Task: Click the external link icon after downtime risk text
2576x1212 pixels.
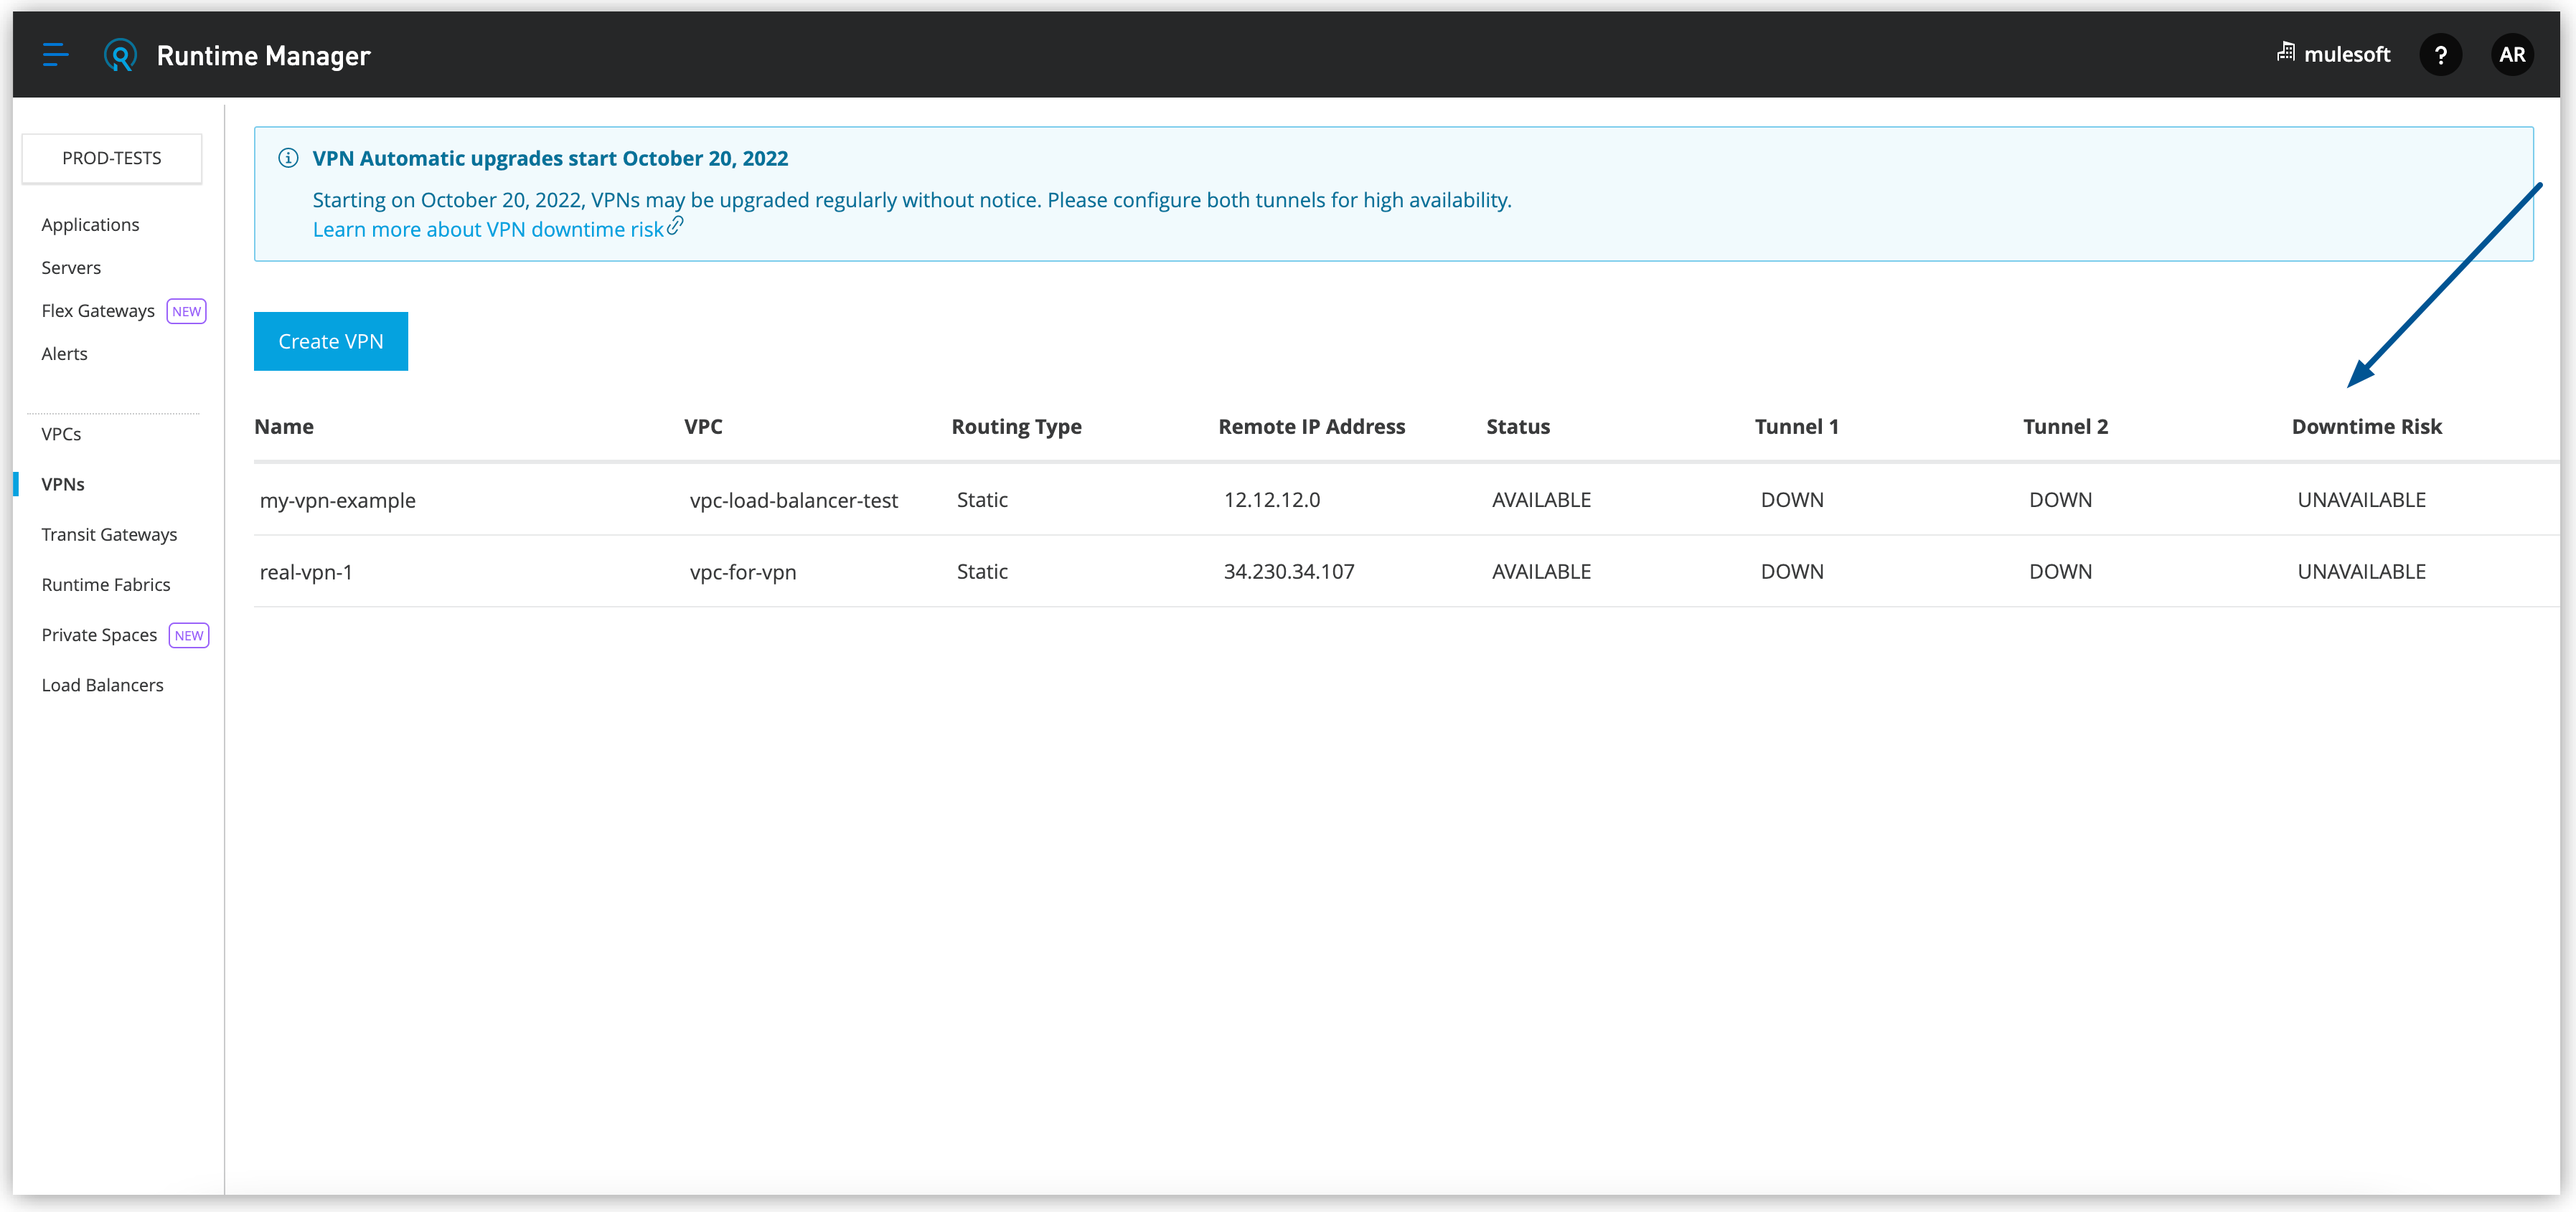Action: click(677, 227)
